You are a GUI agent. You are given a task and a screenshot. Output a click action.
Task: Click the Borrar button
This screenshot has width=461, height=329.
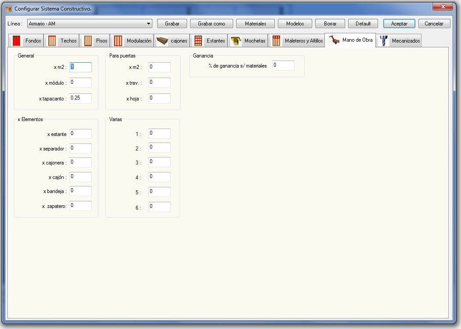[x=330, y=24]
